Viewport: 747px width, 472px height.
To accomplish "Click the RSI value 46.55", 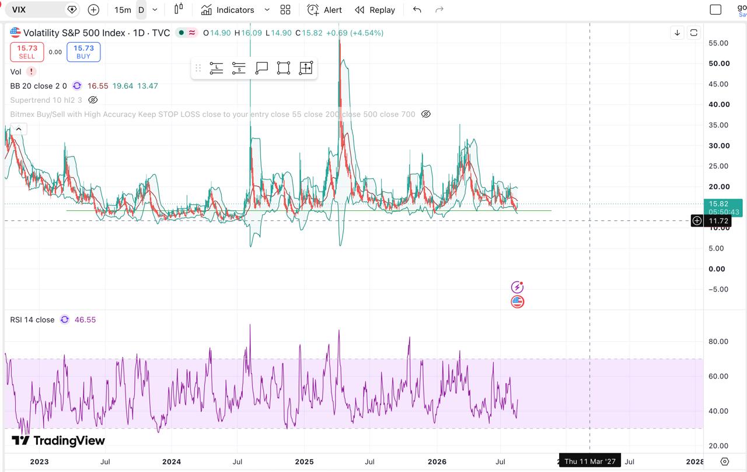I will point(85,320).
